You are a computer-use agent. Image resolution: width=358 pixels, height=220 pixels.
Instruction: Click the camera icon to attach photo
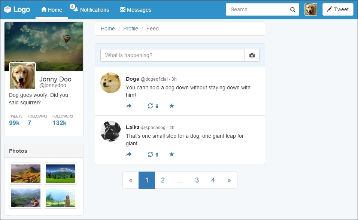pyautogui.click(x=252, y=55)
